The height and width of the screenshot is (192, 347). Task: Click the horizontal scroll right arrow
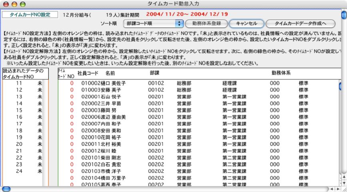338,189
